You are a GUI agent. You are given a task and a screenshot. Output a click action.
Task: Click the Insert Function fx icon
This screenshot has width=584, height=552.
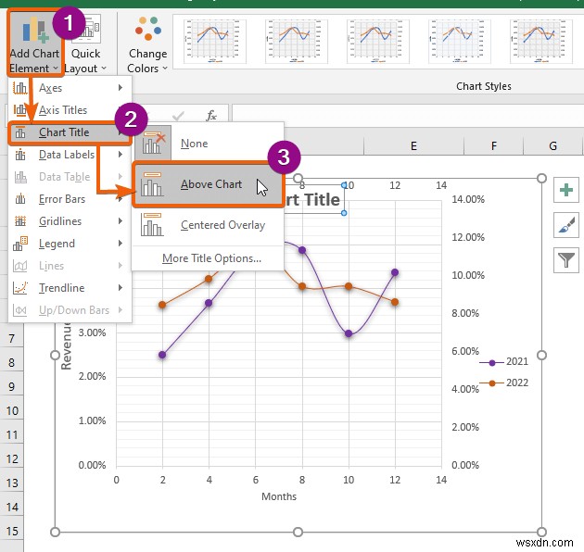(211, 116)
